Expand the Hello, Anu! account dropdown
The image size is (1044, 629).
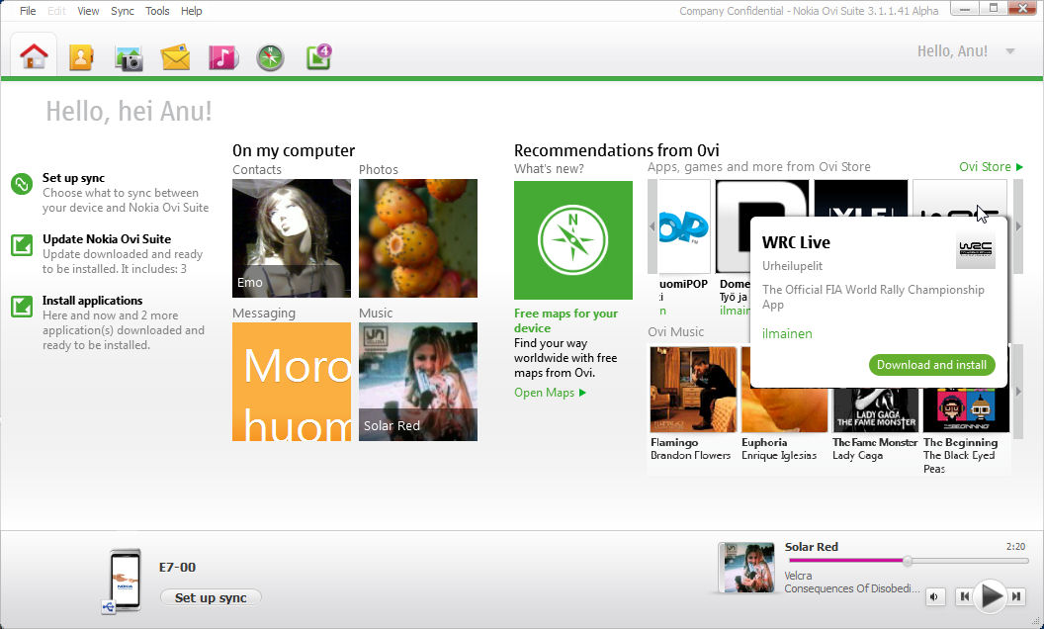tap(1010, 49)
